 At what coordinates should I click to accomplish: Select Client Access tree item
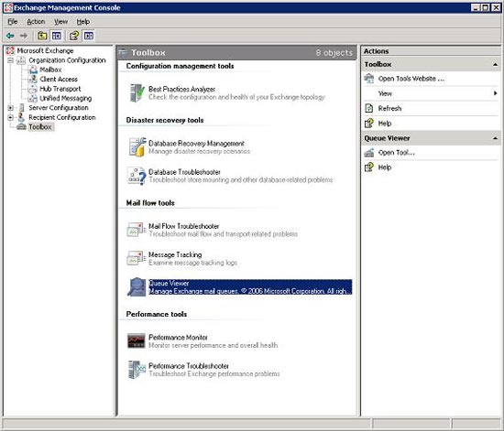click(59, 80)
